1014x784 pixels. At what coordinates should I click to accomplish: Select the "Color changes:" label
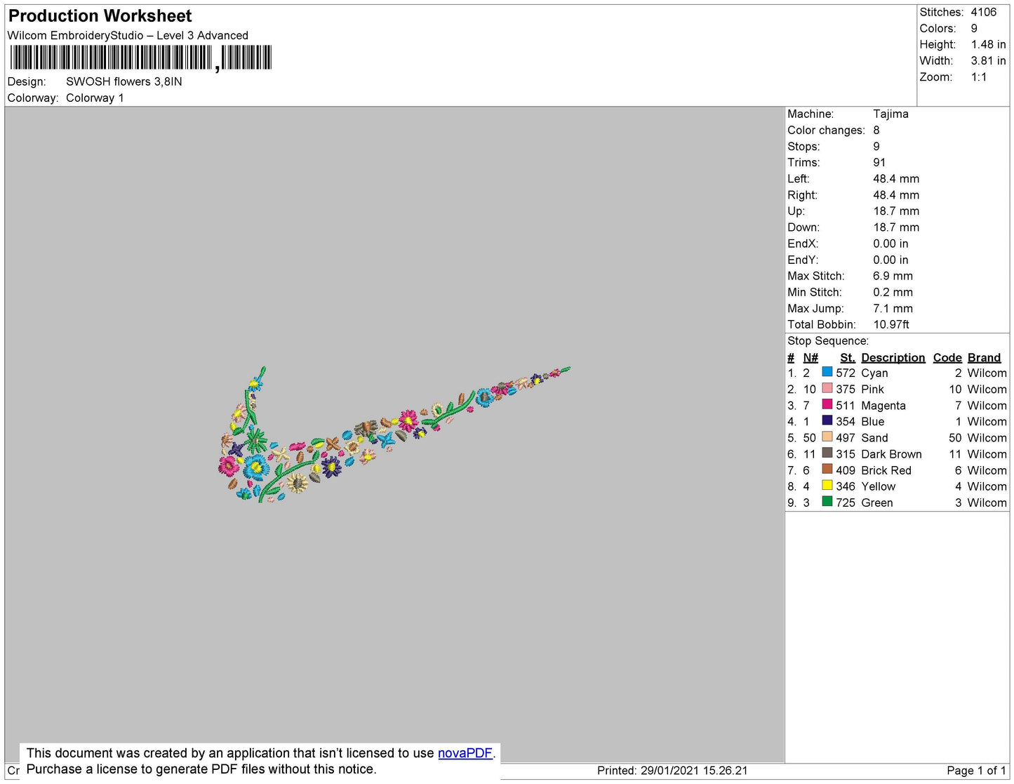click(x=826, y=131)
